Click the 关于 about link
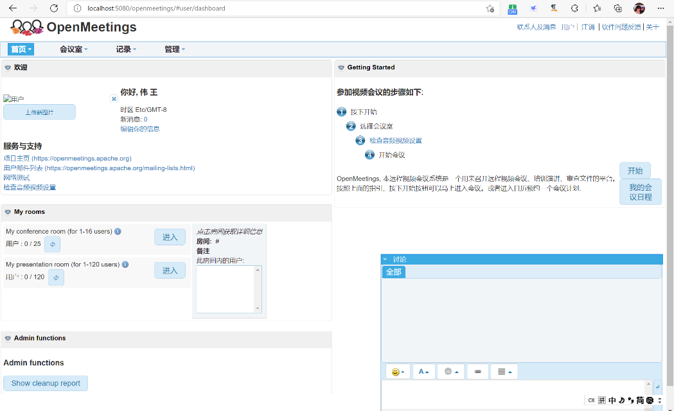Screen dimensions: 674x411 point(653,27)
